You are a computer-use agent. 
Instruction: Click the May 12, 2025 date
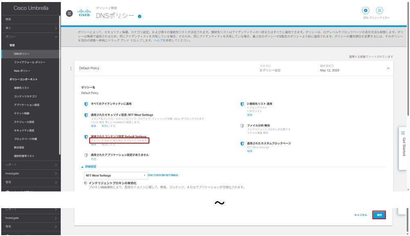click(329, 71)
